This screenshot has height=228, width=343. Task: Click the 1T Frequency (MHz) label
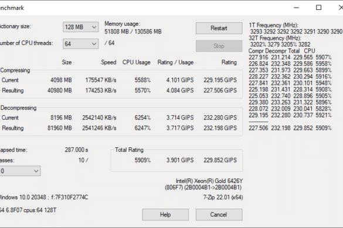pos(273,25)
